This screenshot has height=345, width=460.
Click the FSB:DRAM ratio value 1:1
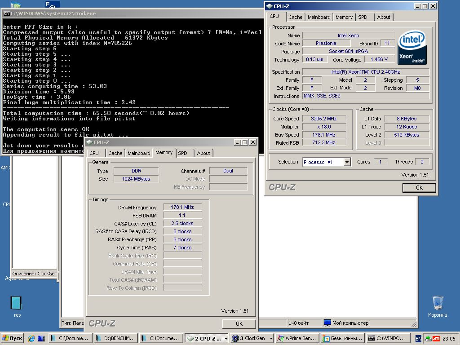click(182, 215)
